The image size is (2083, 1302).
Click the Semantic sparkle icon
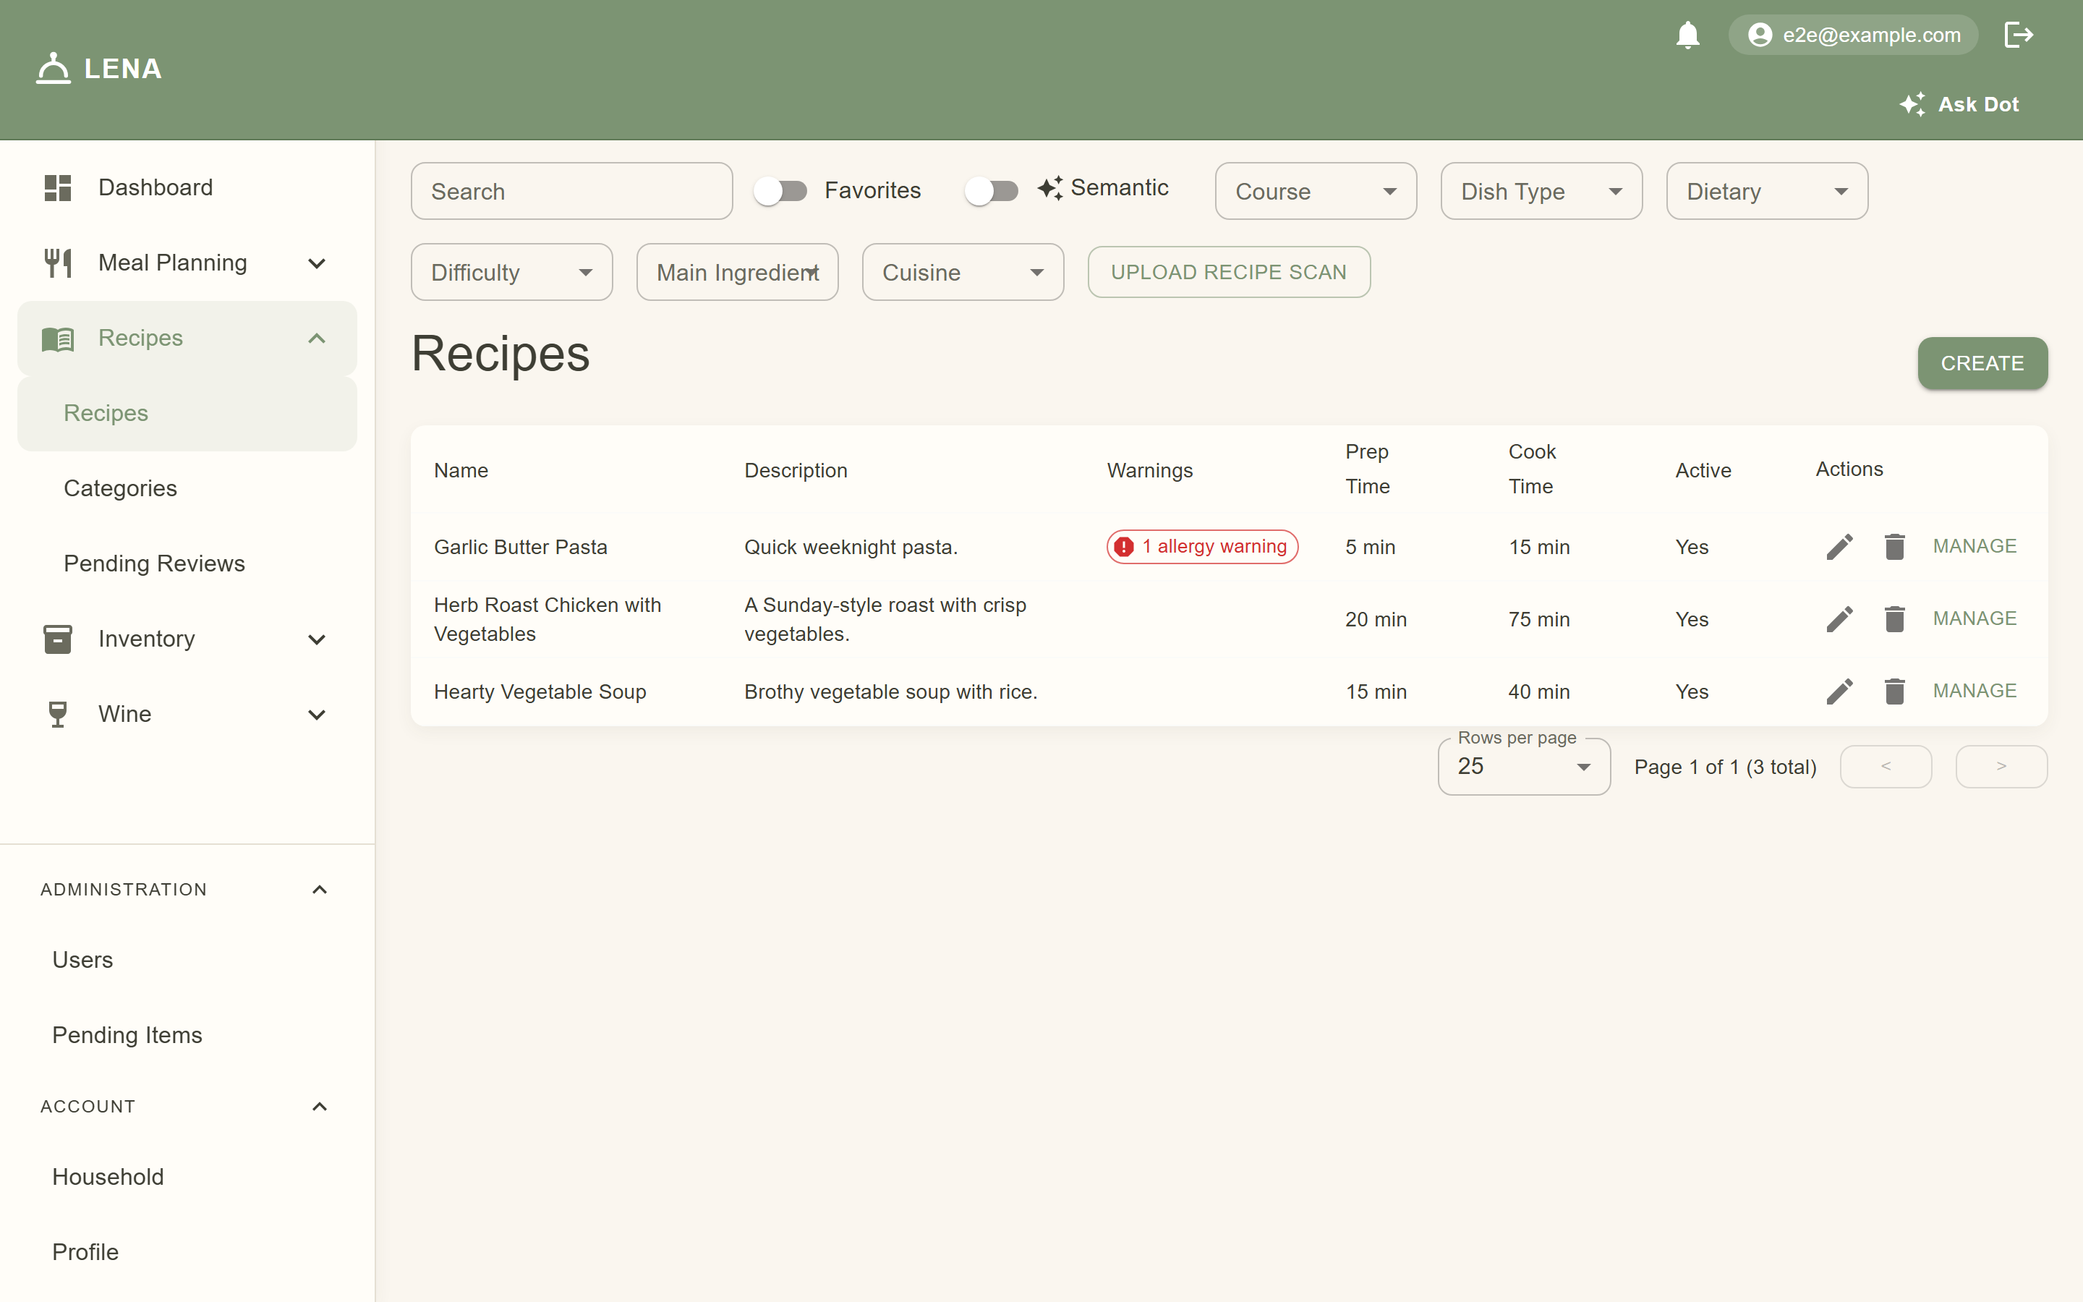(x=1050, y=188)
